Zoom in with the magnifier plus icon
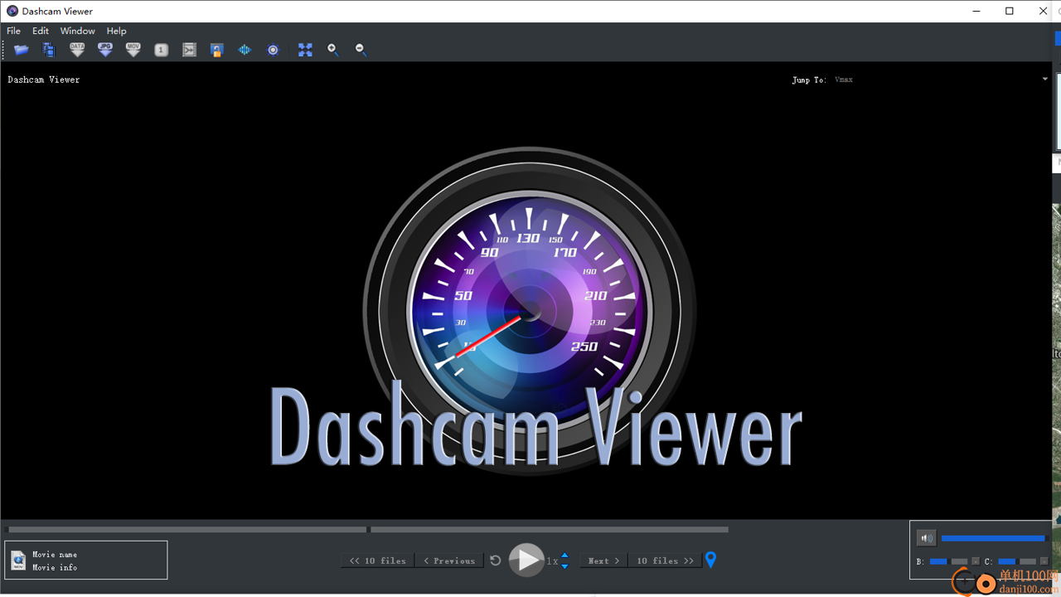The image size is (1061, 597). tap(333, 50)
